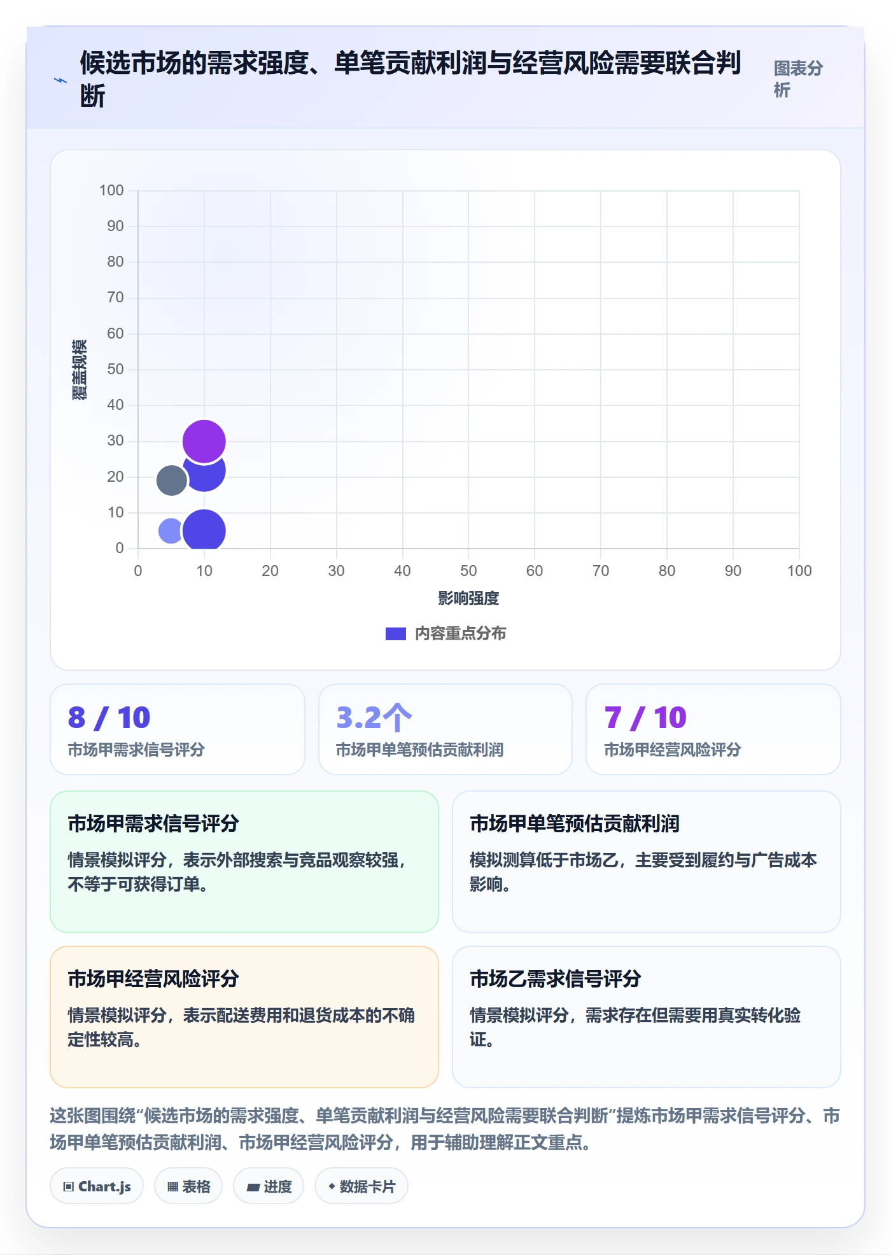
Task: Click the 内容重点分布 legend label
Action: 460,634
